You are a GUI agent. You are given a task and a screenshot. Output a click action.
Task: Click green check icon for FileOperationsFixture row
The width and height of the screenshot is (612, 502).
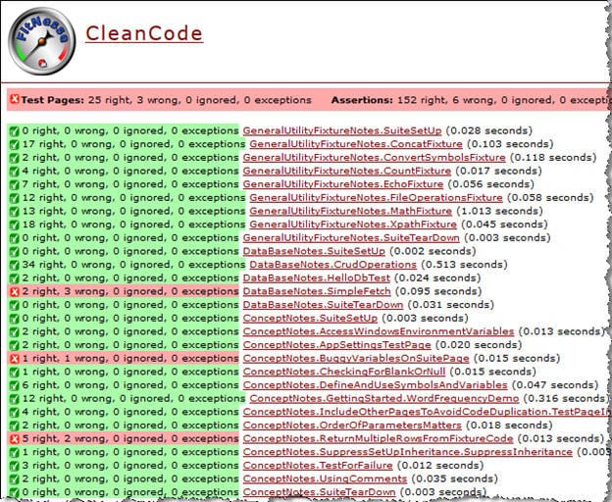tap(14, 198)
